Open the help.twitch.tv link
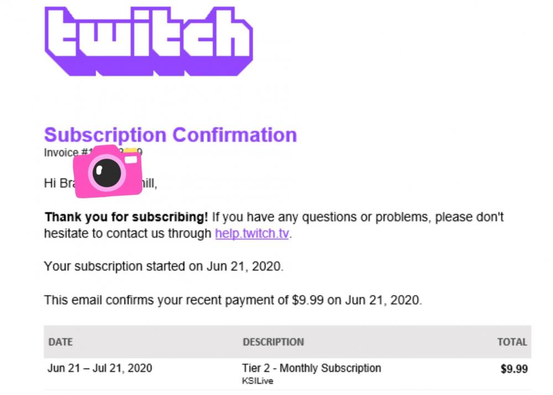Viewport: 553px width, 395px height. pyautogui.click(x=252, y=233)
